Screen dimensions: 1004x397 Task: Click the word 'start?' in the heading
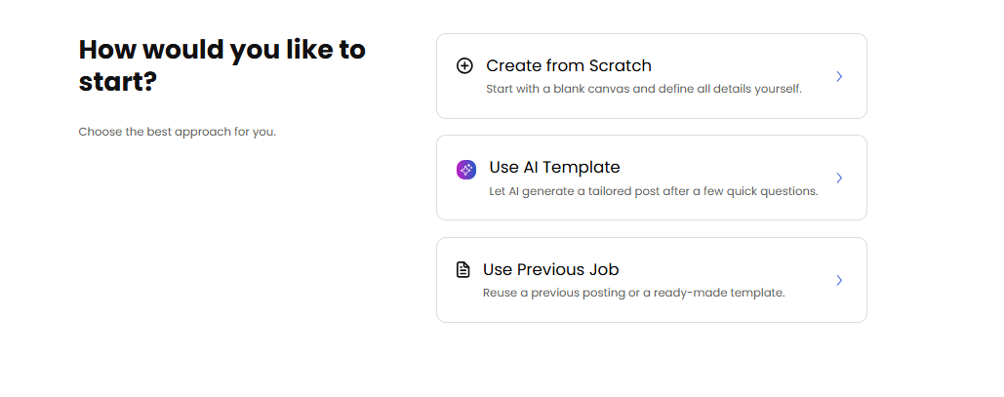tap(117, 82)
